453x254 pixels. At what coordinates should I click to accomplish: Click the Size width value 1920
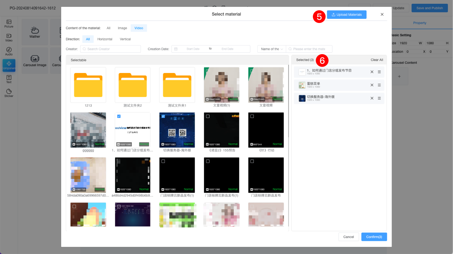(404, 43)
